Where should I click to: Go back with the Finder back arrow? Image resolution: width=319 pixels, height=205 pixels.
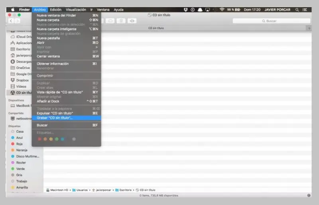pyautogui.click(x=12, y=21)
